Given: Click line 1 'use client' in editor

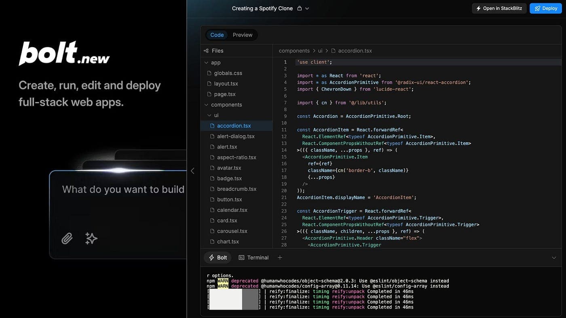Looking at the screenshot, I should (314, 62).
